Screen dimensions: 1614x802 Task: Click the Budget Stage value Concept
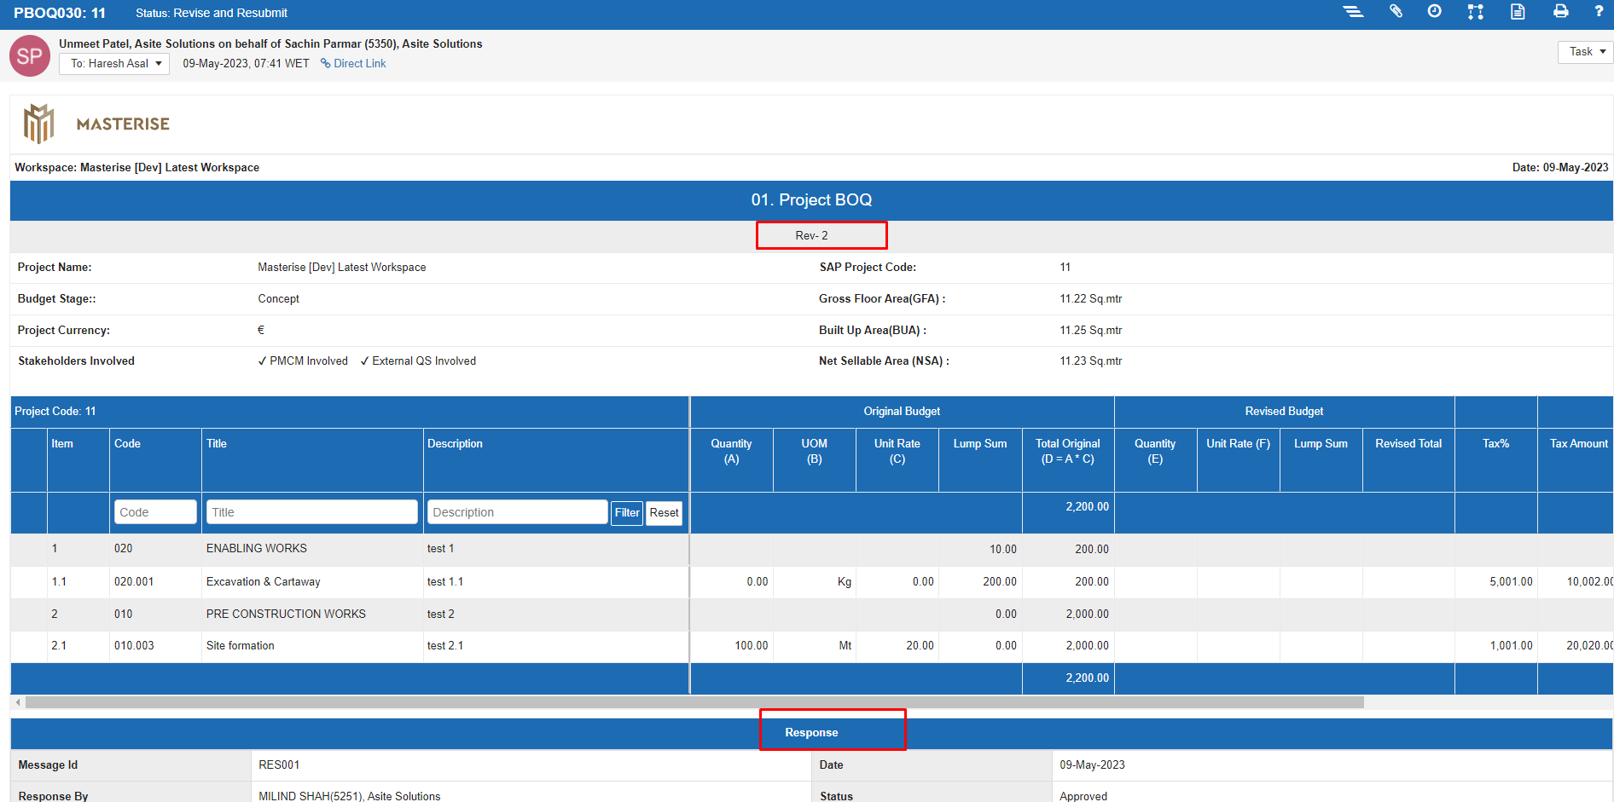278,299
